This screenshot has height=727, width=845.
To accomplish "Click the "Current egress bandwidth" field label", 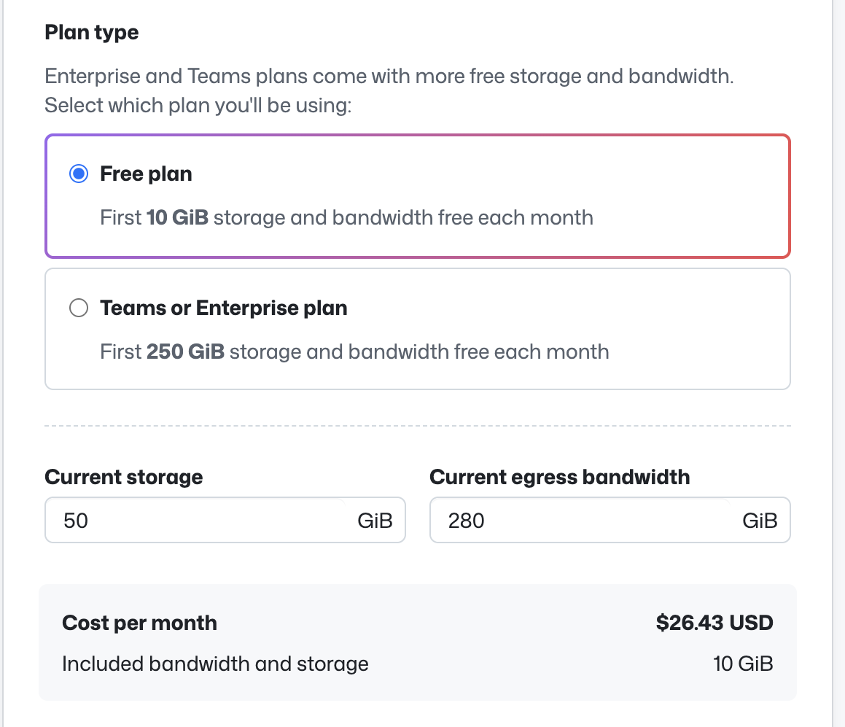I will 559,477.
